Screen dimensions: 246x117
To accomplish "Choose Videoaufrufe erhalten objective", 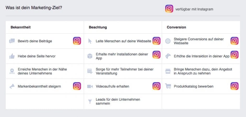I will (112, 86).
